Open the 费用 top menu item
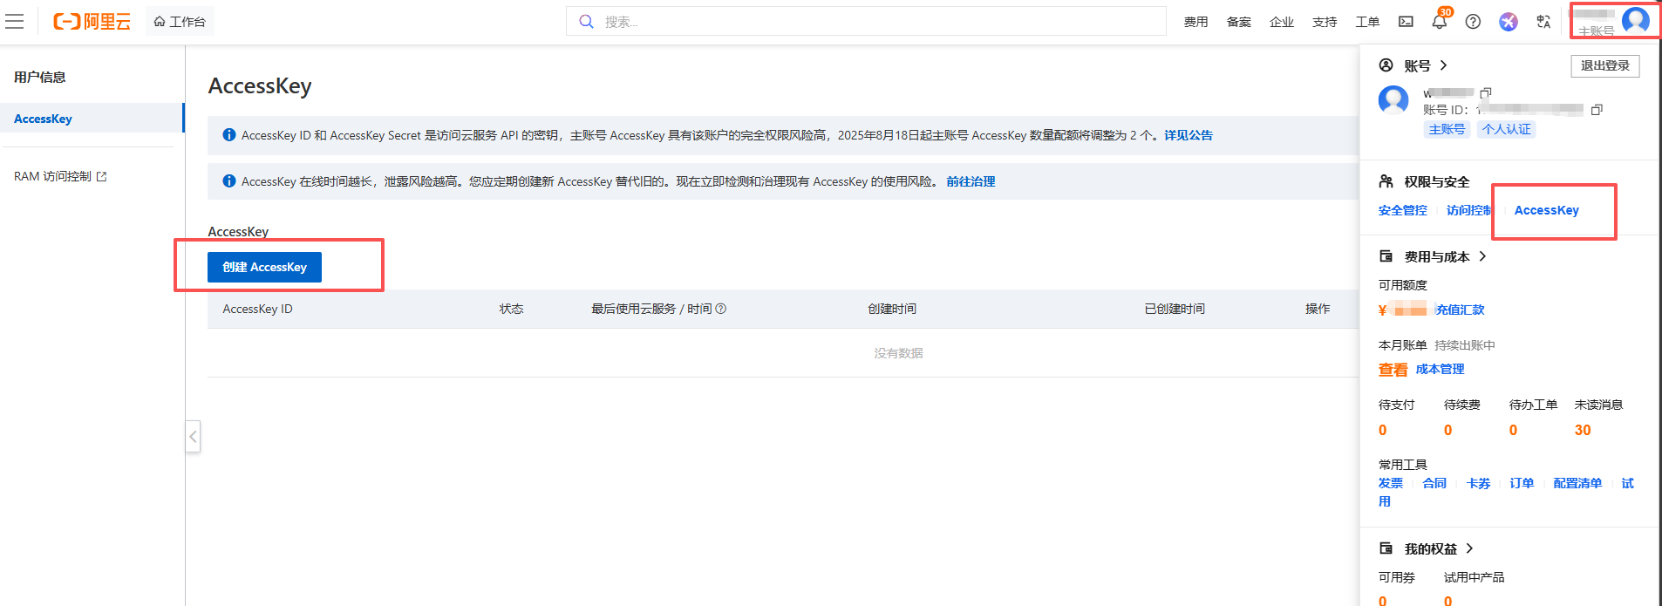1662x606 pixels. coord(1195,22)
